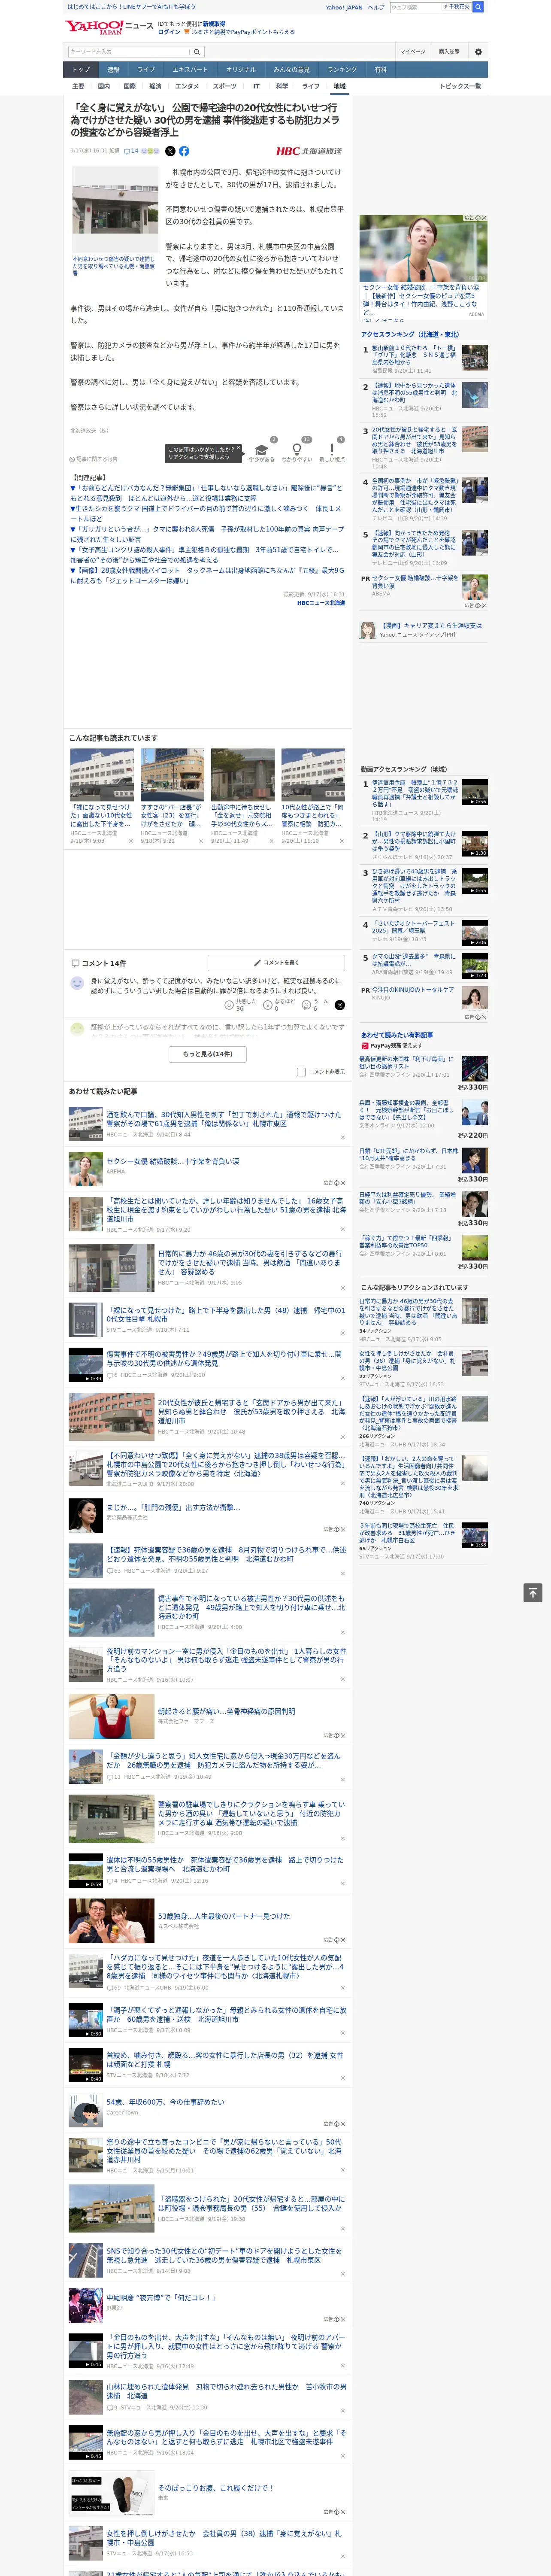Image resolution: width=551 pixels, height=2576 pixels.
Task: Click the ヘルプ link at top
Action: click(376, 7)
